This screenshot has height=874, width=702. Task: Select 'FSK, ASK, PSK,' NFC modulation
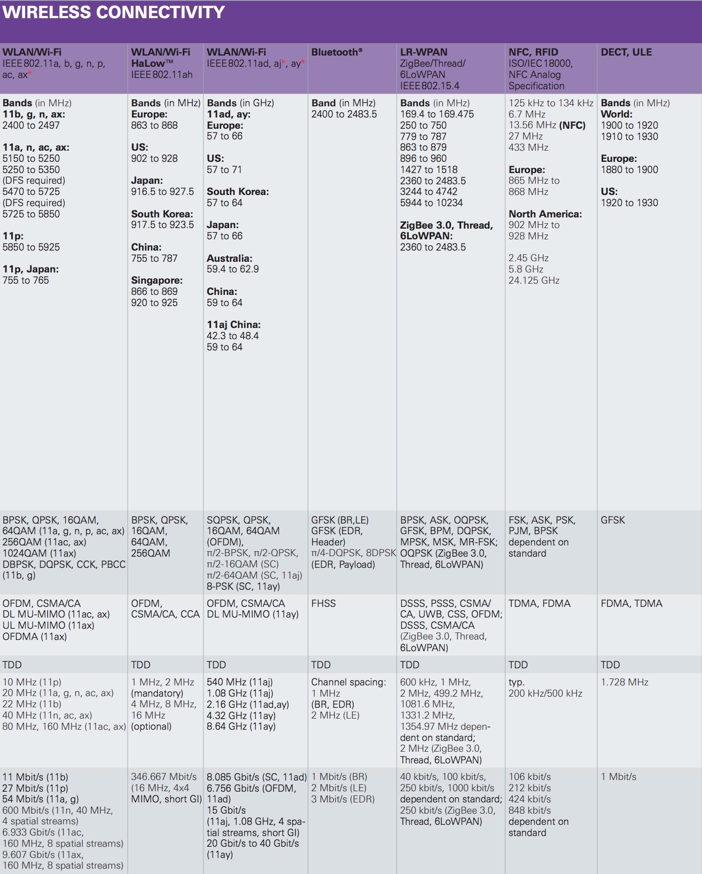pyautogui.click(x=542, y=520)
